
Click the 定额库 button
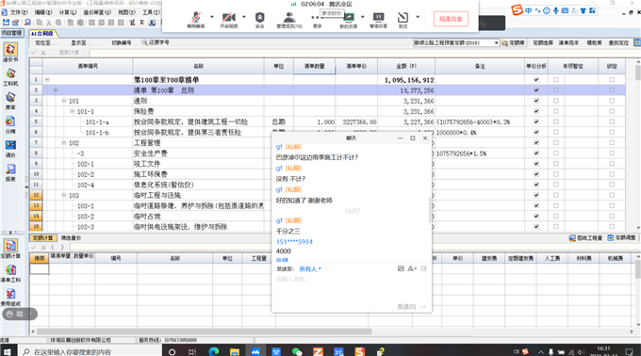(x=514, y=42)
